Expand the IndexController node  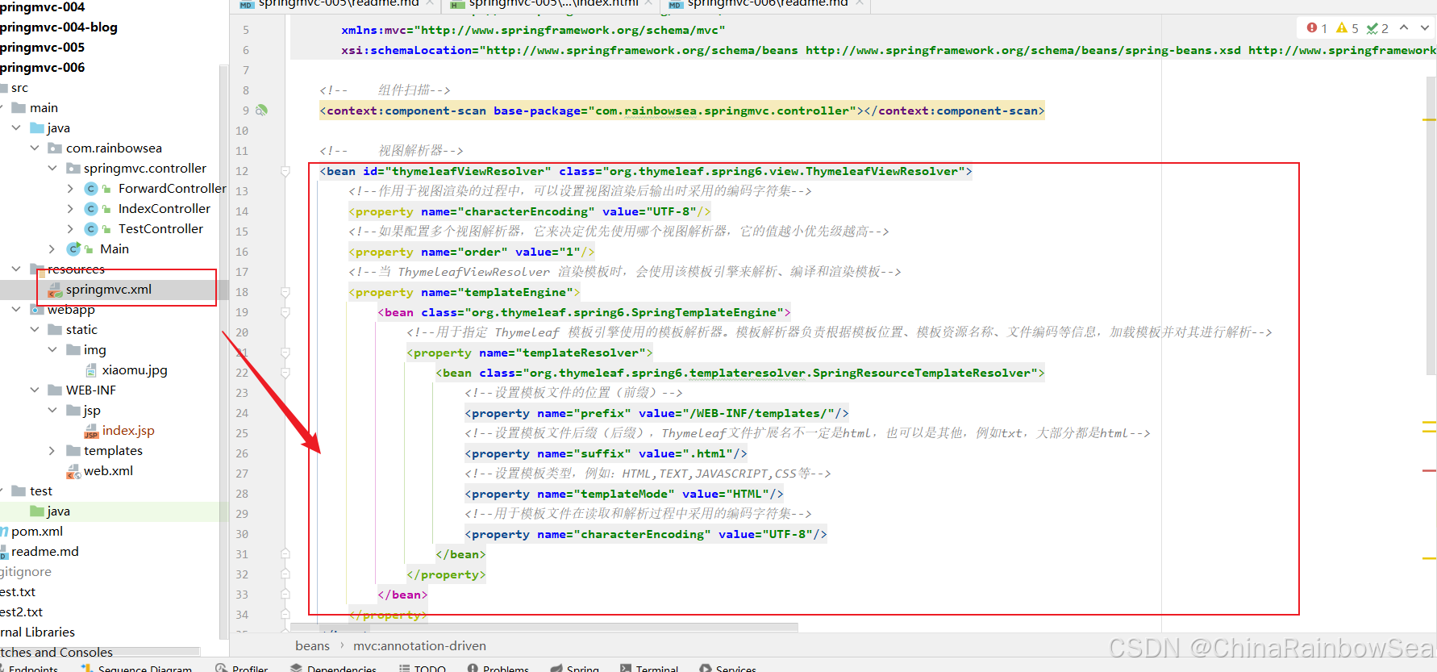click(x=70, y=209)
